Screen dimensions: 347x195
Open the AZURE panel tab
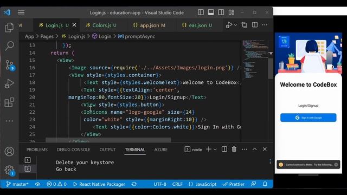(161, 149)
